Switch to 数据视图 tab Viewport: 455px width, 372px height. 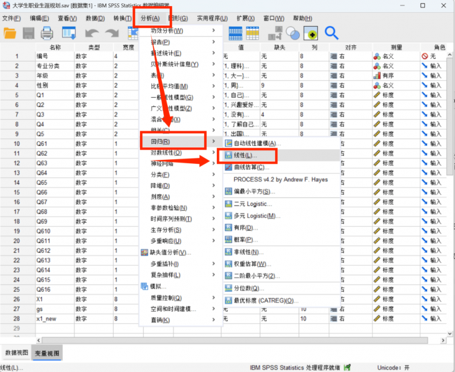pos(17,353)
